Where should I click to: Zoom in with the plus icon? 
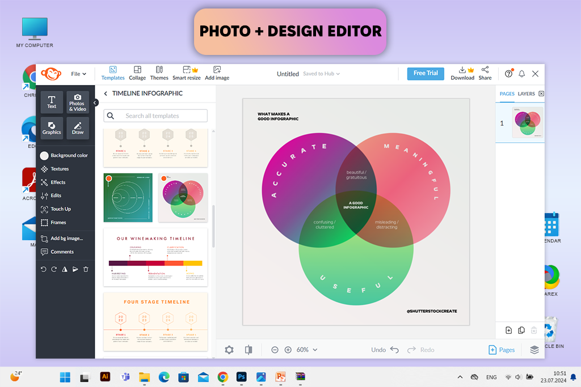[x=288, y=350]
